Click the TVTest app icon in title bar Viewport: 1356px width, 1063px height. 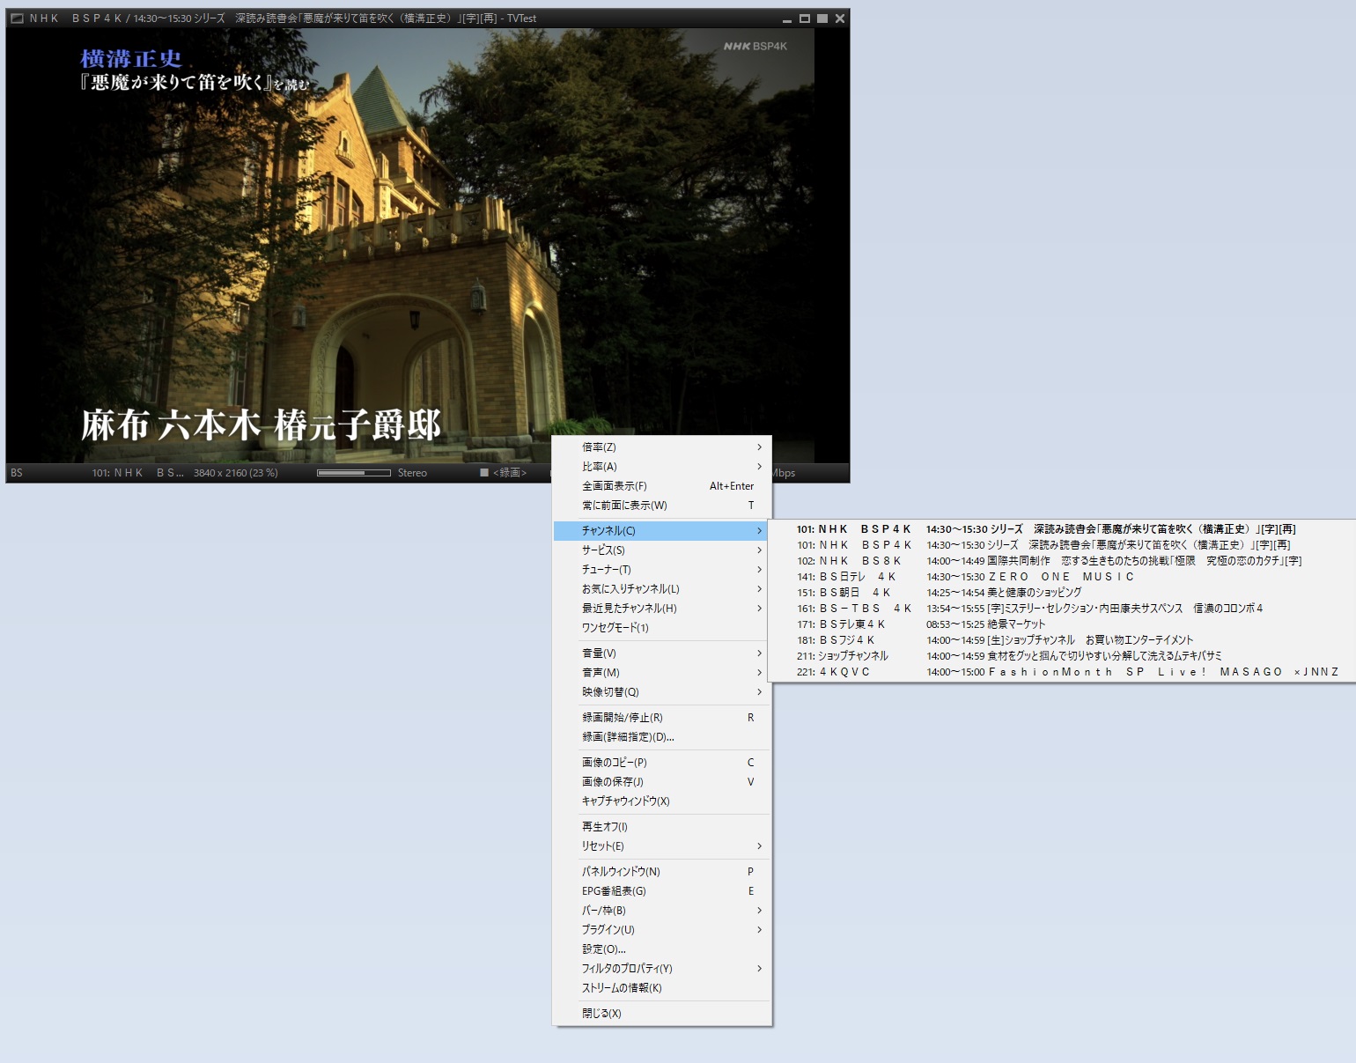[x=16, y=18]
